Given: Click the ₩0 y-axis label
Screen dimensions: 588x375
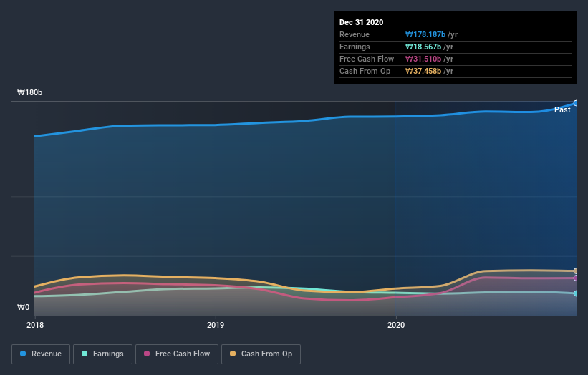Looking at the screenshot, I should pyautogui.click(x=23, y=307).
